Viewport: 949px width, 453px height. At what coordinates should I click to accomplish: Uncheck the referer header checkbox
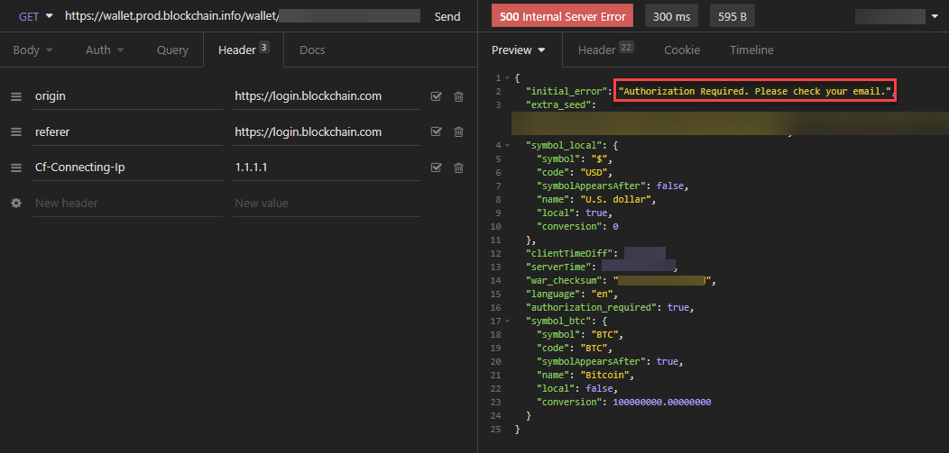point(437,132)
